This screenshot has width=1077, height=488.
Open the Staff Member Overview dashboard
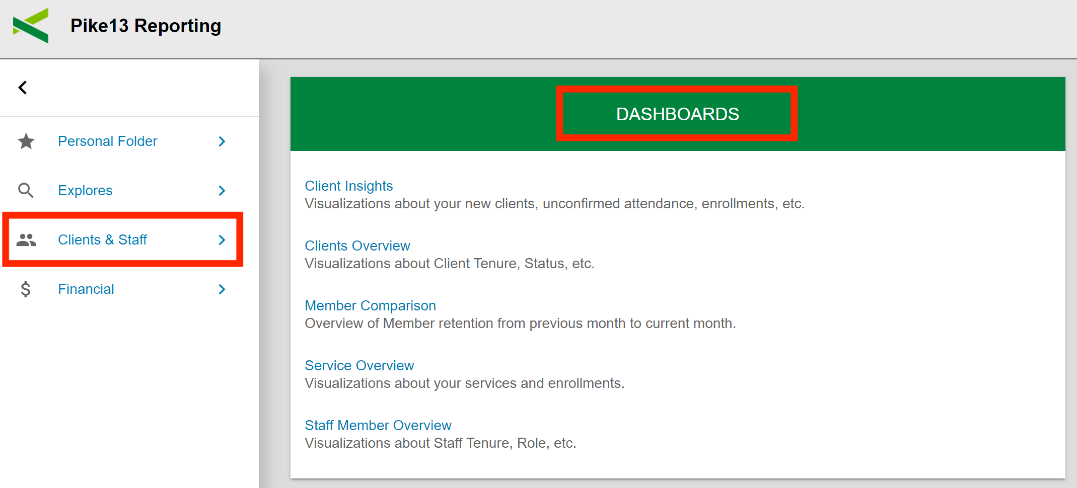click(378, 425)
